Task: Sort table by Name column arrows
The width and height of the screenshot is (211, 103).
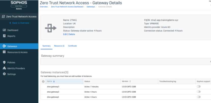Action: point(54,81)
